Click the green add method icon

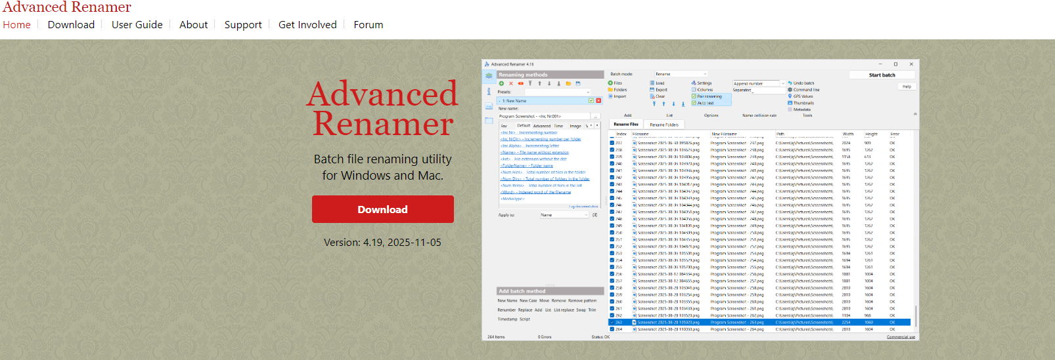501,83
